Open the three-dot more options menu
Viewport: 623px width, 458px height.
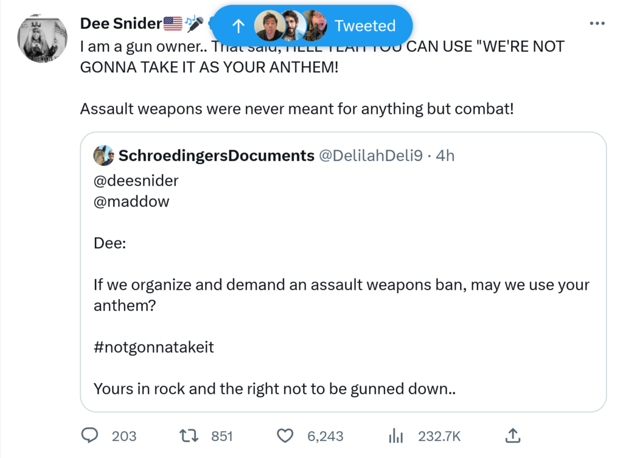click(597, 24)
